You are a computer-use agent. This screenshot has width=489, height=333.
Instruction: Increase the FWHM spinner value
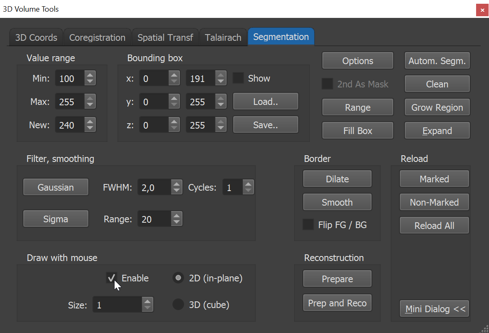coord(177,184)
